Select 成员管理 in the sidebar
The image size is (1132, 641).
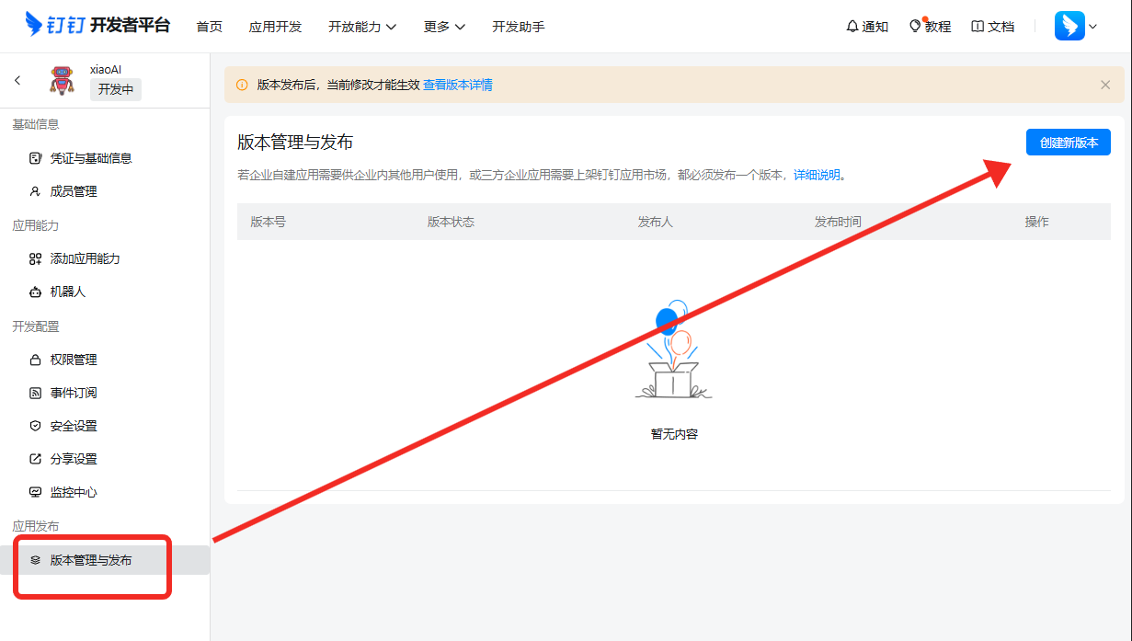pyautogui.click(x=74, y=191)
